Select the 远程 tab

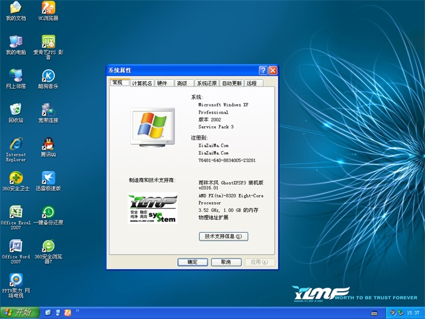point(251,83)
